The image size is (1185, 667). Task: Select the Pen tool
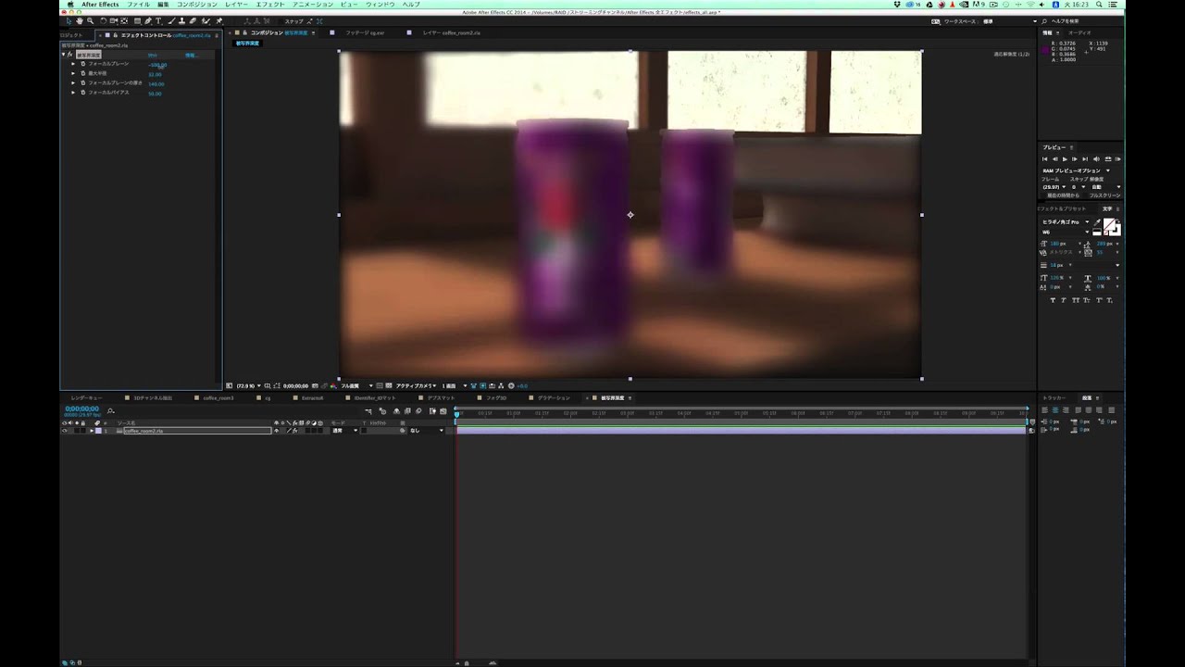147,20
